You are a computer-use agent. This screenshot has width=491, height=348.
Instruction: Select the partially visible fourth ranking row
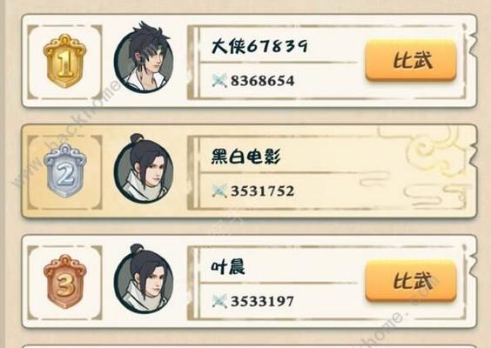(249, 346)
